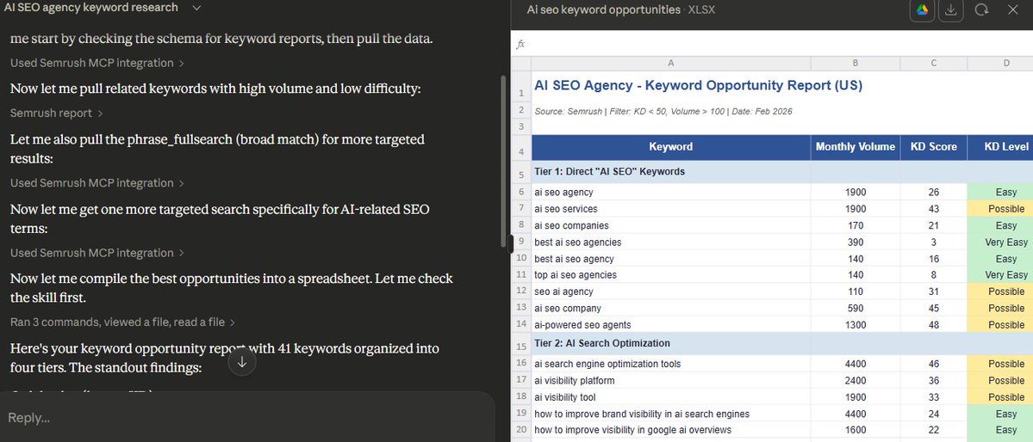Select cell 'best ai seo agencies'

click(670, 242)
